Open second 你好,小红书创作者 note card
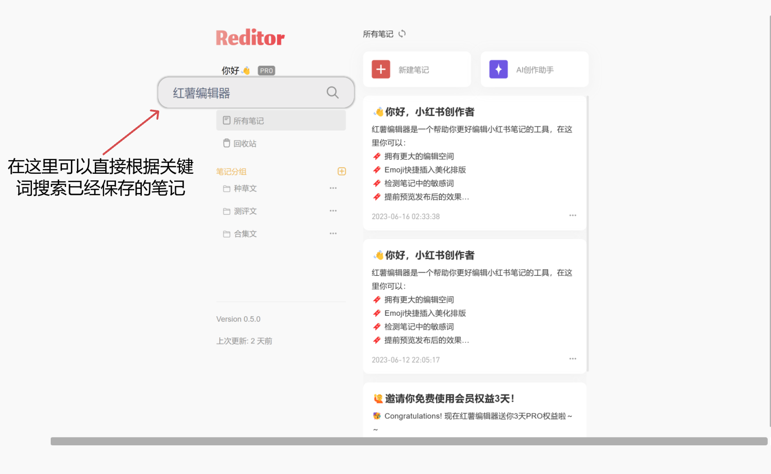 [475, 306]
